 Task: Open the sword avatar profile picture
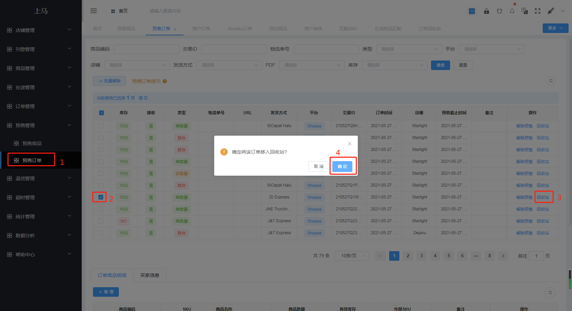point(551,11)
